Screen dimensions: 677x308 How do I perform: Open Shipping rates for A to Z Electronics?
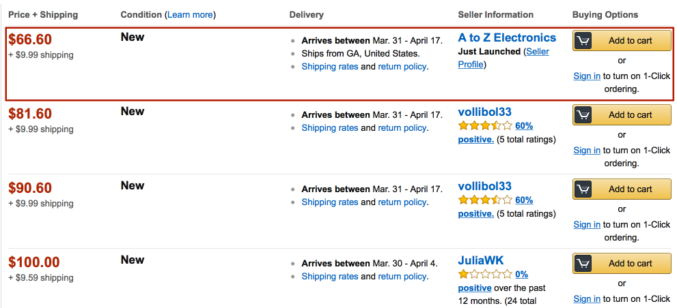(330, 67)
